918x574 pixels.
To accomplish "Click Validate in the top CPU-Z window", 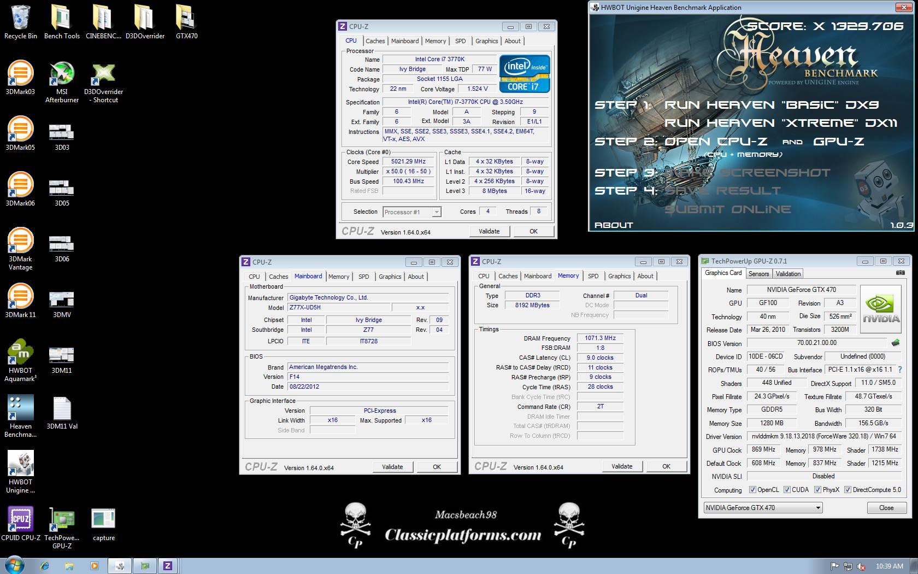I will 489,231.
